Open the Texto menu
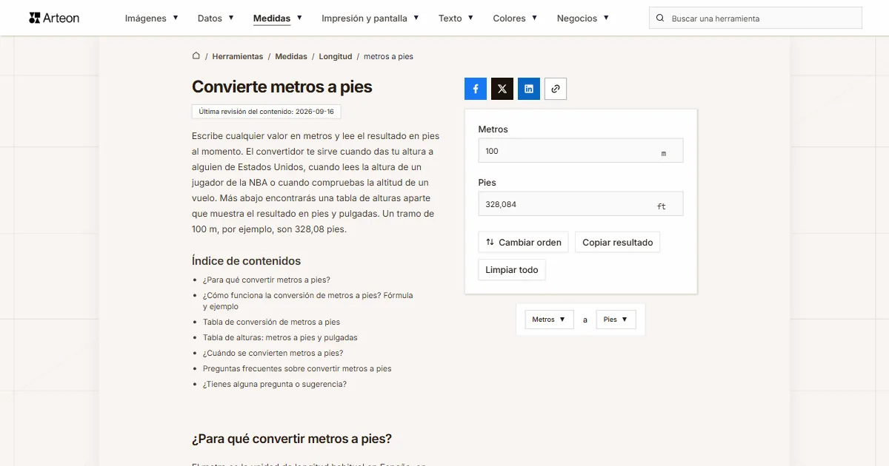889x466 pixels. click(456, 18)
